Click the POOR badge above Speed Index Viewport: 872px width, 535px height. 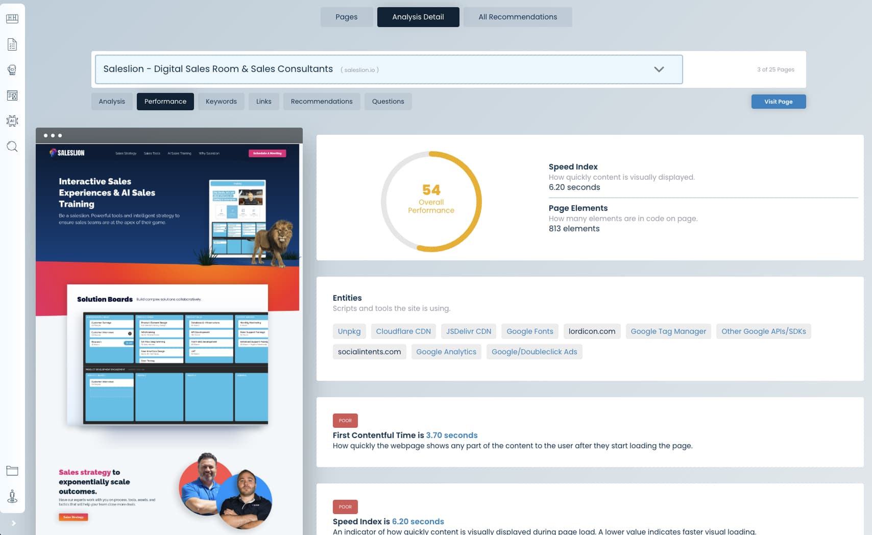pyautogui.click(x=345, y=507)
